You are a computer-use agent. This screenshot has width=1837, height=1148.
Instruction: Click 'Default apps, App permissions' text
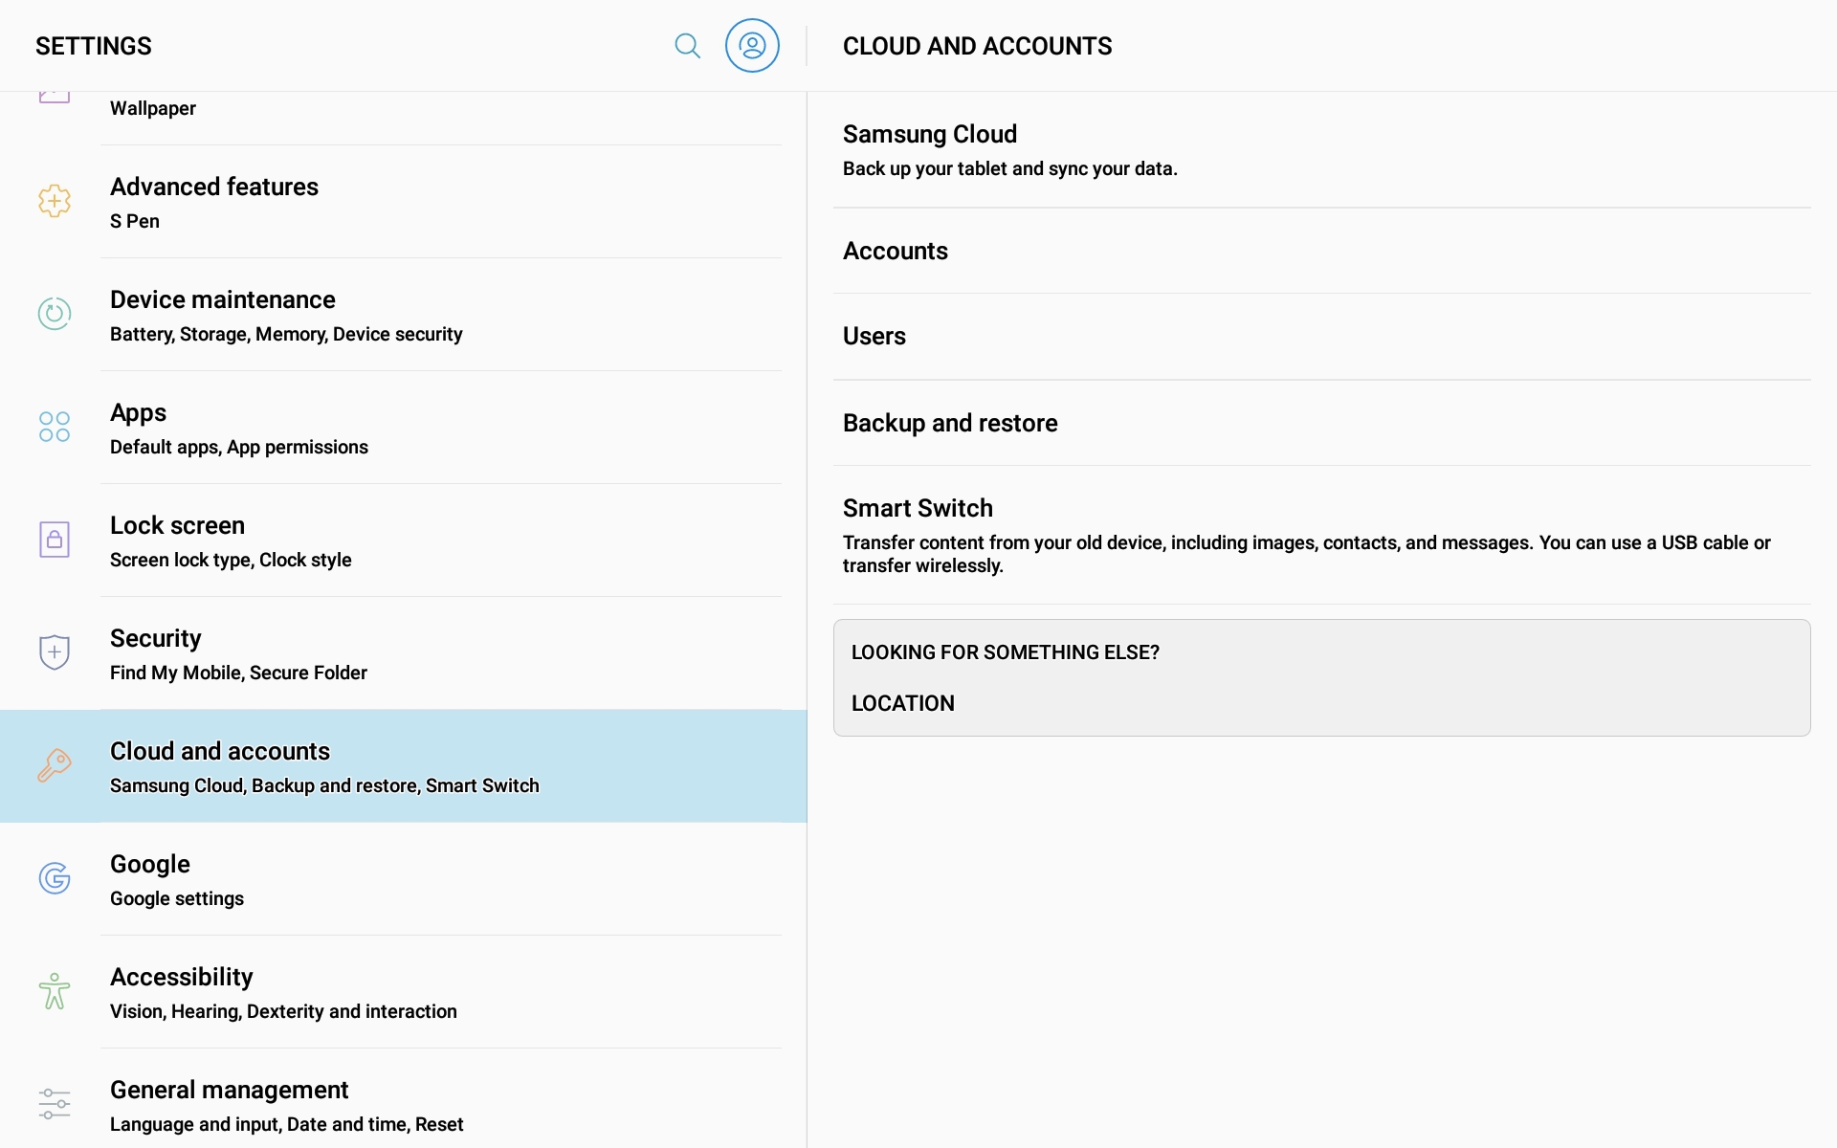point(239,447)
